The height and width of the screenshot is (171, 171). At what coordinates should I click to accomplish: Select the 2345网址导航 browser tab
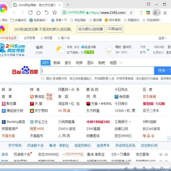coord(37,5)
